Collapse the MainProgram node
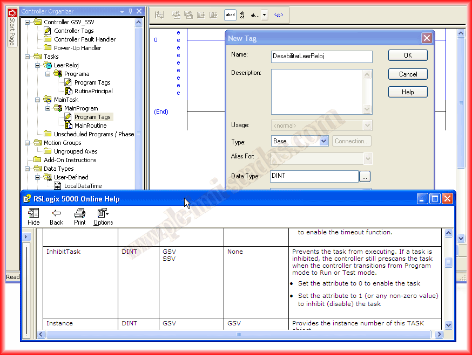 pos(48,108)
